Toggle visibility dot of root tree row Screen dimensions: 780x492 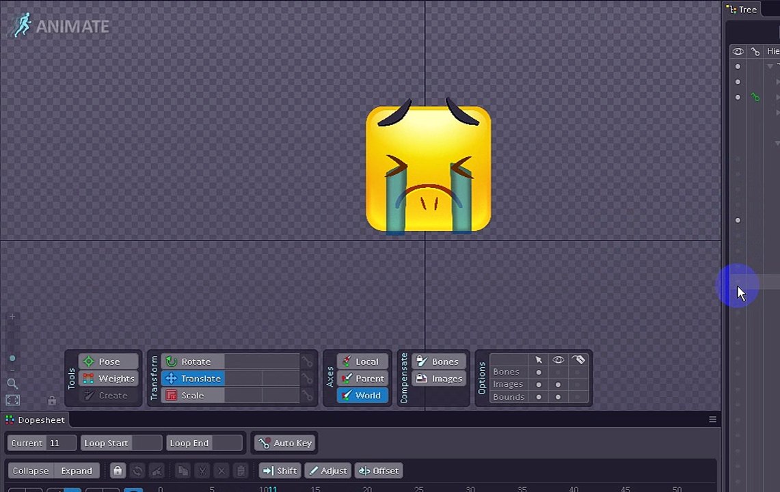[738, 66]
